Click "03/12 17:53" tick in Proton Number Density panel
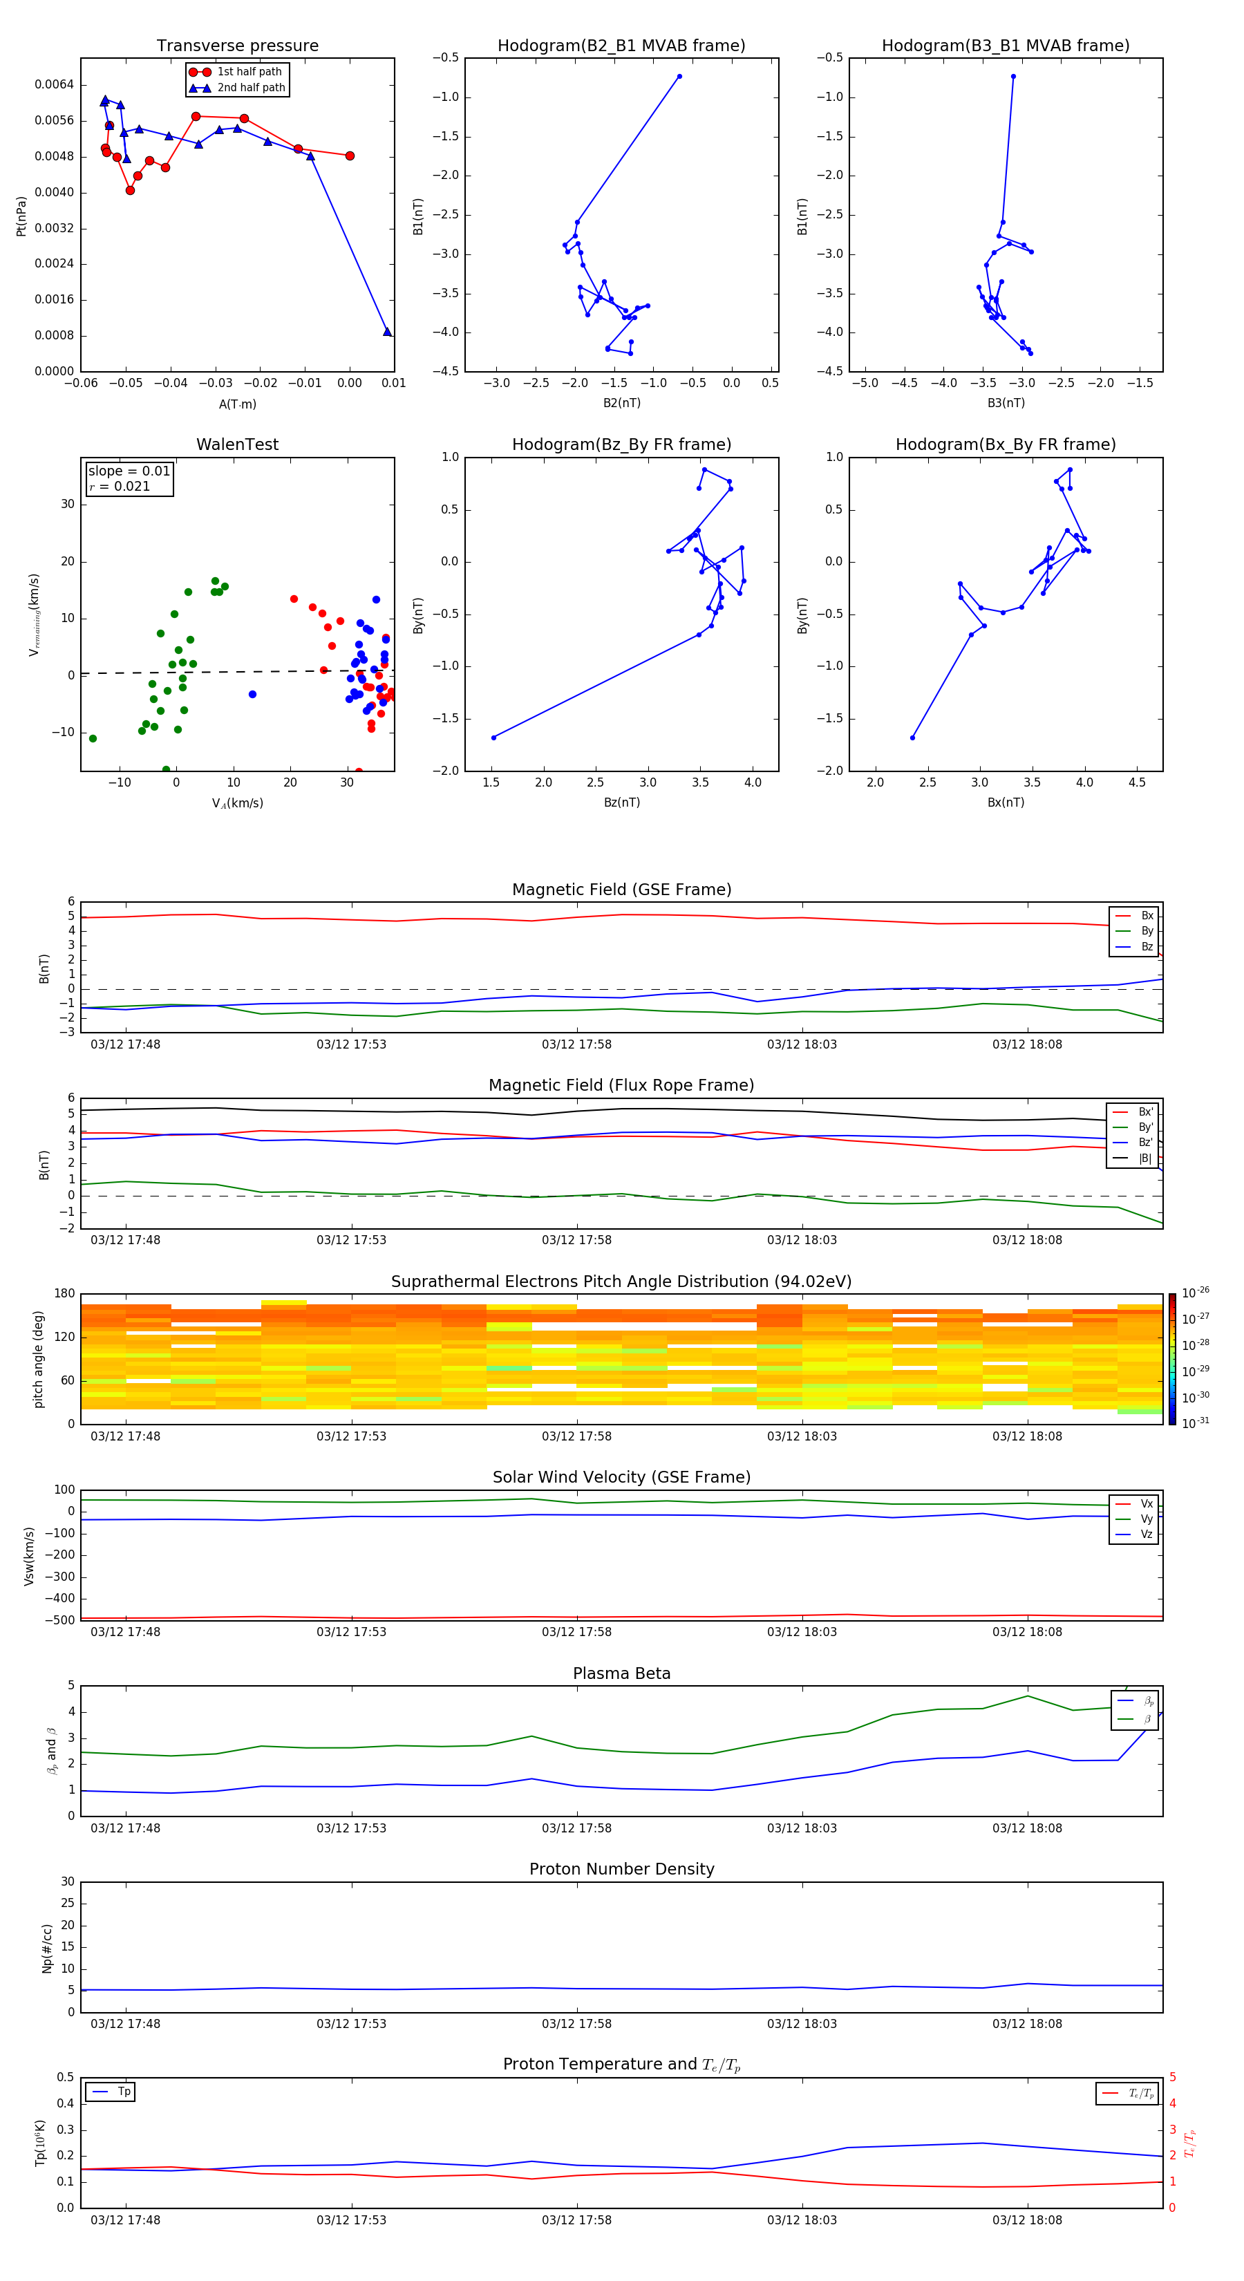 point(352,2023)
